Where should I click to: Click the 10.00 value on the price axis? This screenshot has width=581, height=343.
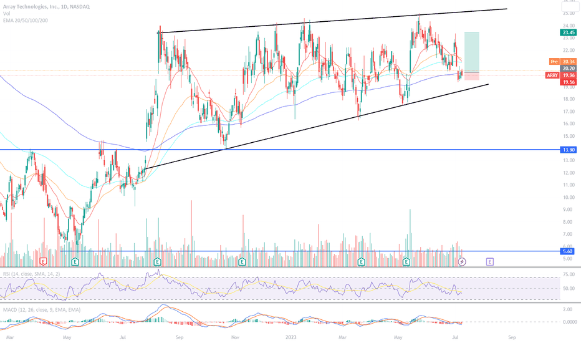click(x=569, y=197)
